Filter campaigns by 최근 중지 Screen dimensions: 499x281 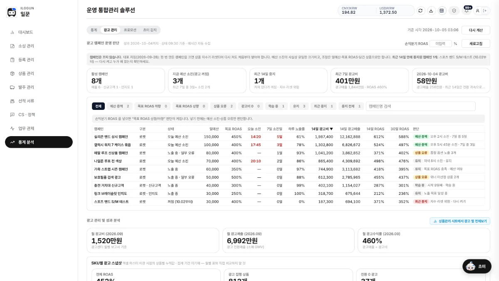tap(324, 106)
